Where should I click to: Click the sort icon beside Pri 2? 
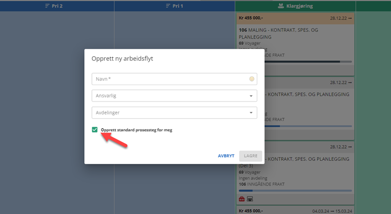click(47, 6)
